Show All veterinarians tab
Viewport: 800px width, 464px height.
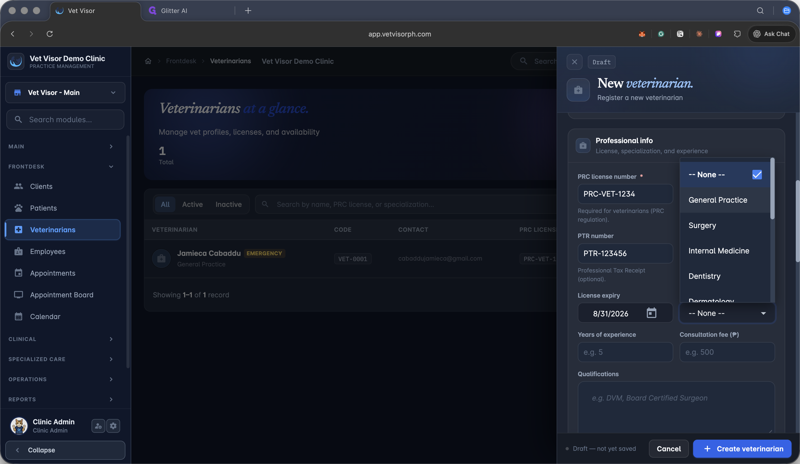coord(165,204)
